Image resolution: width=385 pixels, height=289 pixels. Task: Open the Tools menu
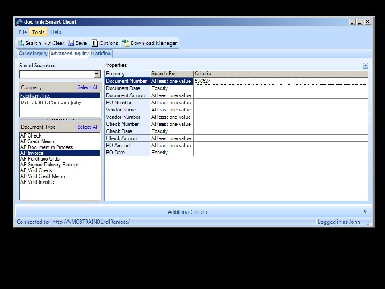(x=38, y=32)
